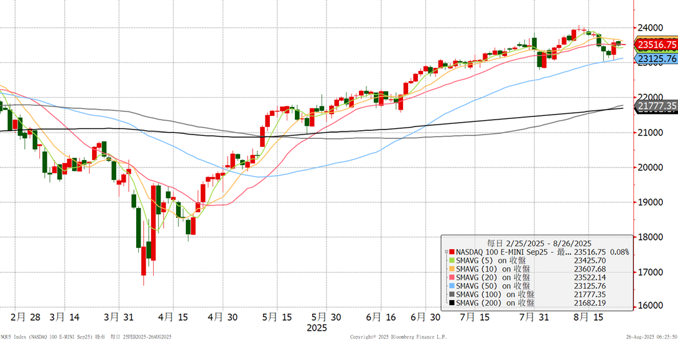Click the orange SMAVG (10) color swatch
The image size is (678, 340).
[x=452, y=269]
